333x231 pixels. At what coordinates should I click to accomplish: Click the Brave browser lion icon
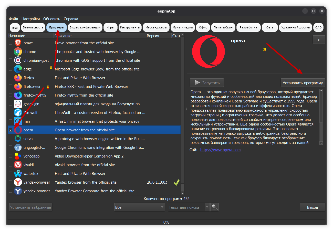[x=18, y=43]
